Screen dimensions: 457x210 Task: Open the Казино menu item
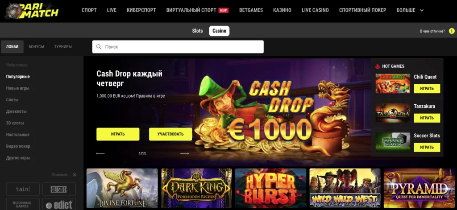[282, 10]
